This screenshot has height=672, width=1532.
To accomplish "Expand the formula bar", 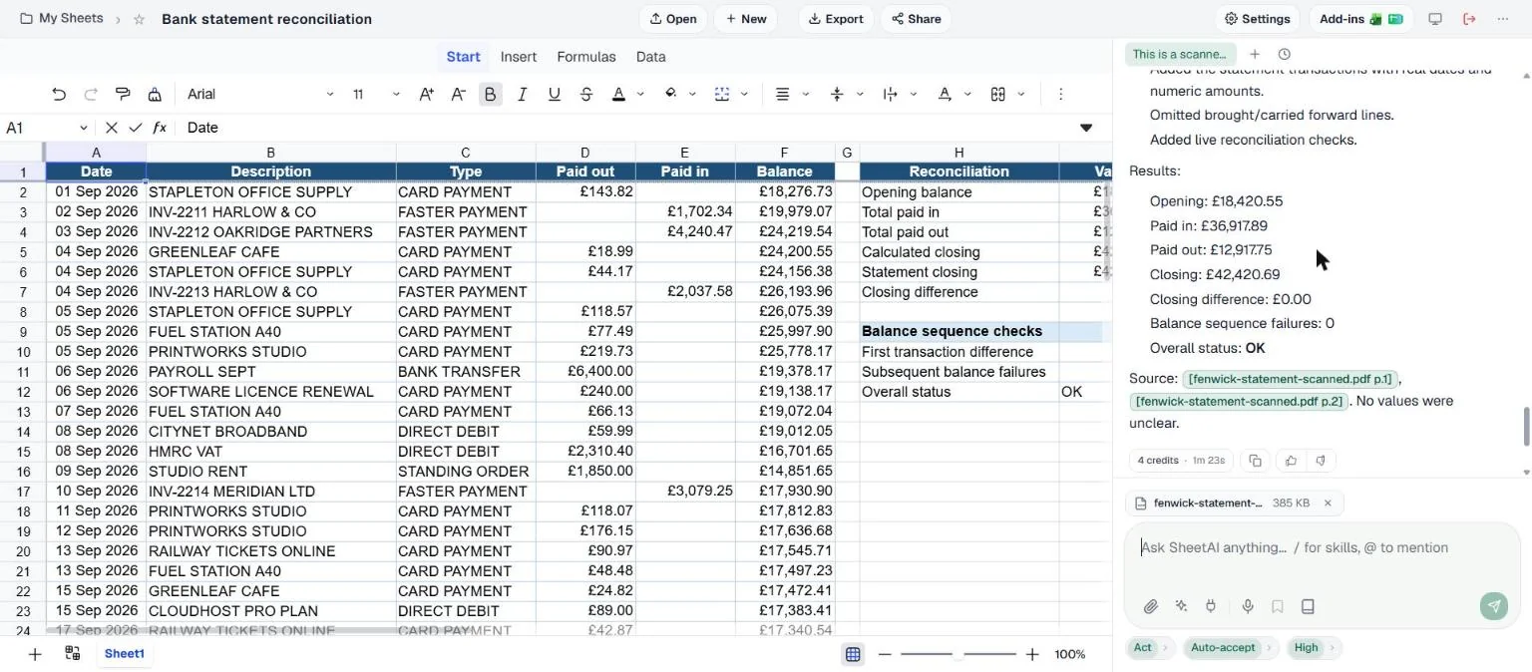I will pos(1086,128).
